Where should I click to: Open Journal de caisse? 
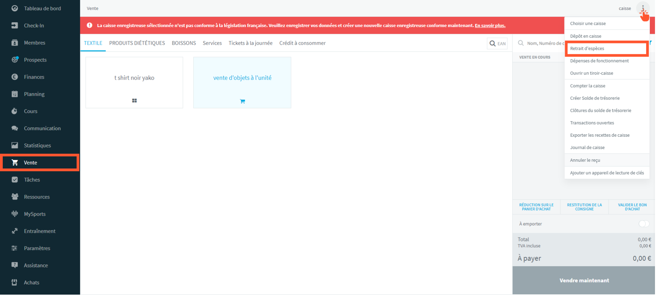607,147
